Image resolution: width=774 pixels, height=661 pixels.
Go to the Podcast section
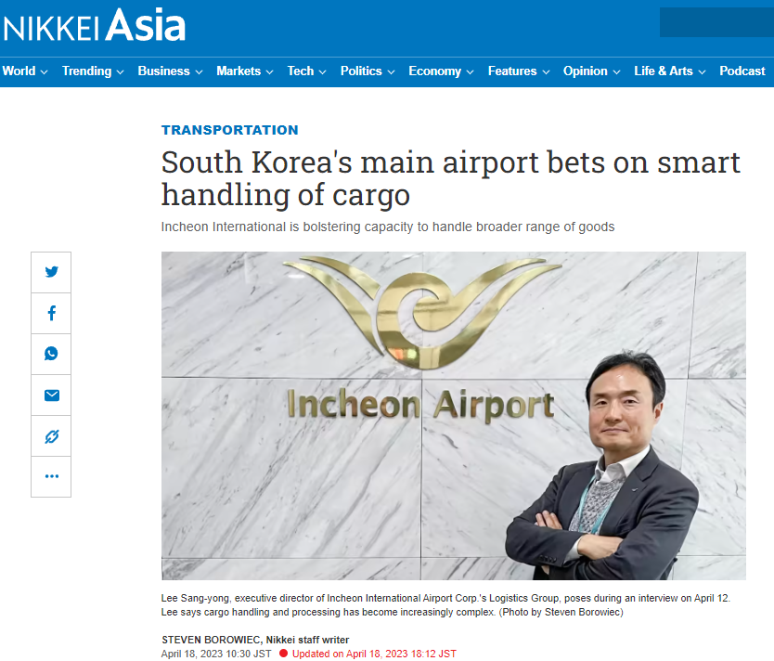[x=742, y=71]
